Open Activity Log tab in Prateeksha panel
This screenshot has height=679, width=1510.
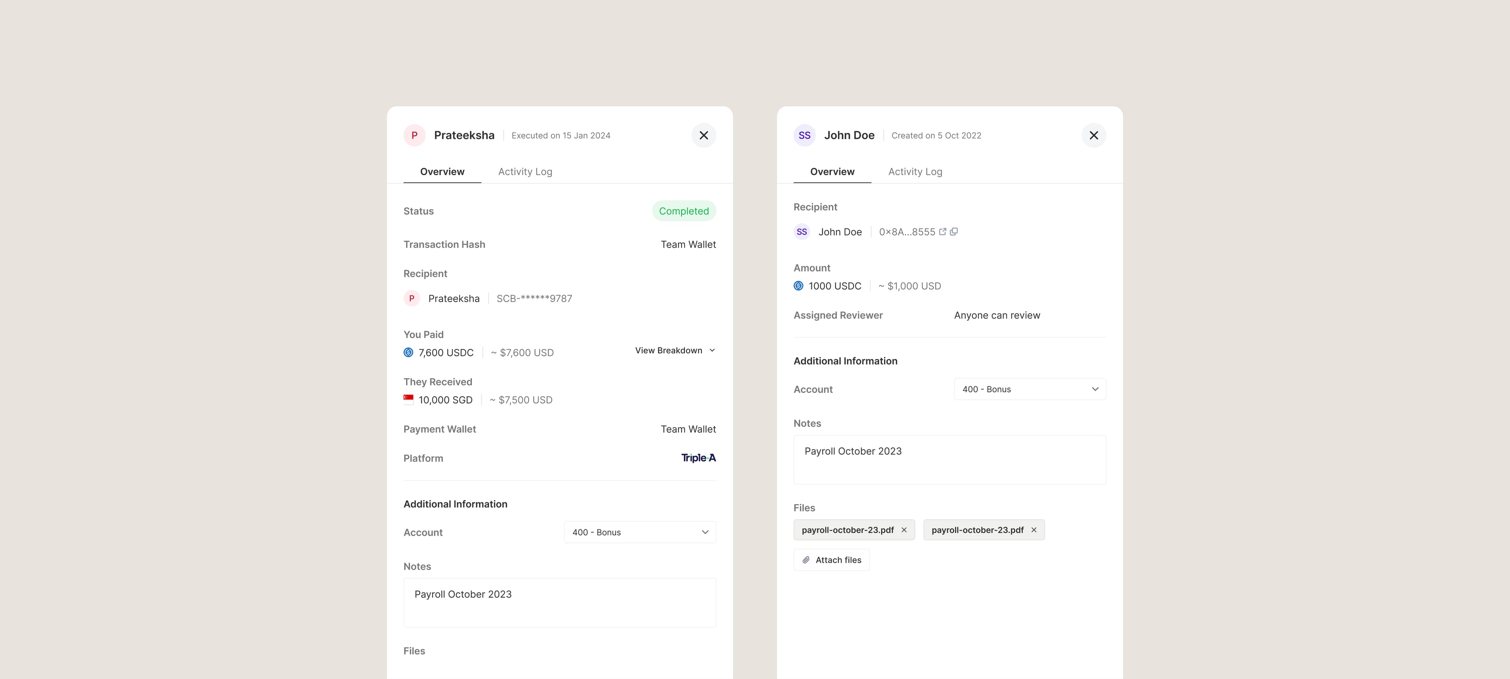pos(525,172)
